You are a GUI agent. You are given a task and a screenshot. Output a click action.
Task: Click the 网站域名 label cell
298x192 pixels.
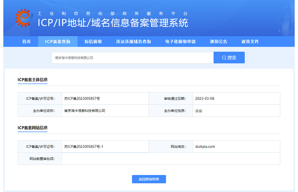[x=171, y=147]
